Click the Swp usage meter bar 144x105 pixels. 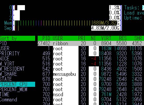[x=67, y=28]
